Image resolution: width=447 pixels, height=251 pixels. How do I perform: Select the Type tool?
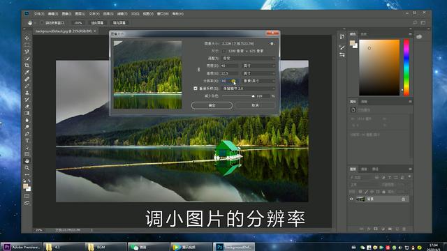[27, 140]
